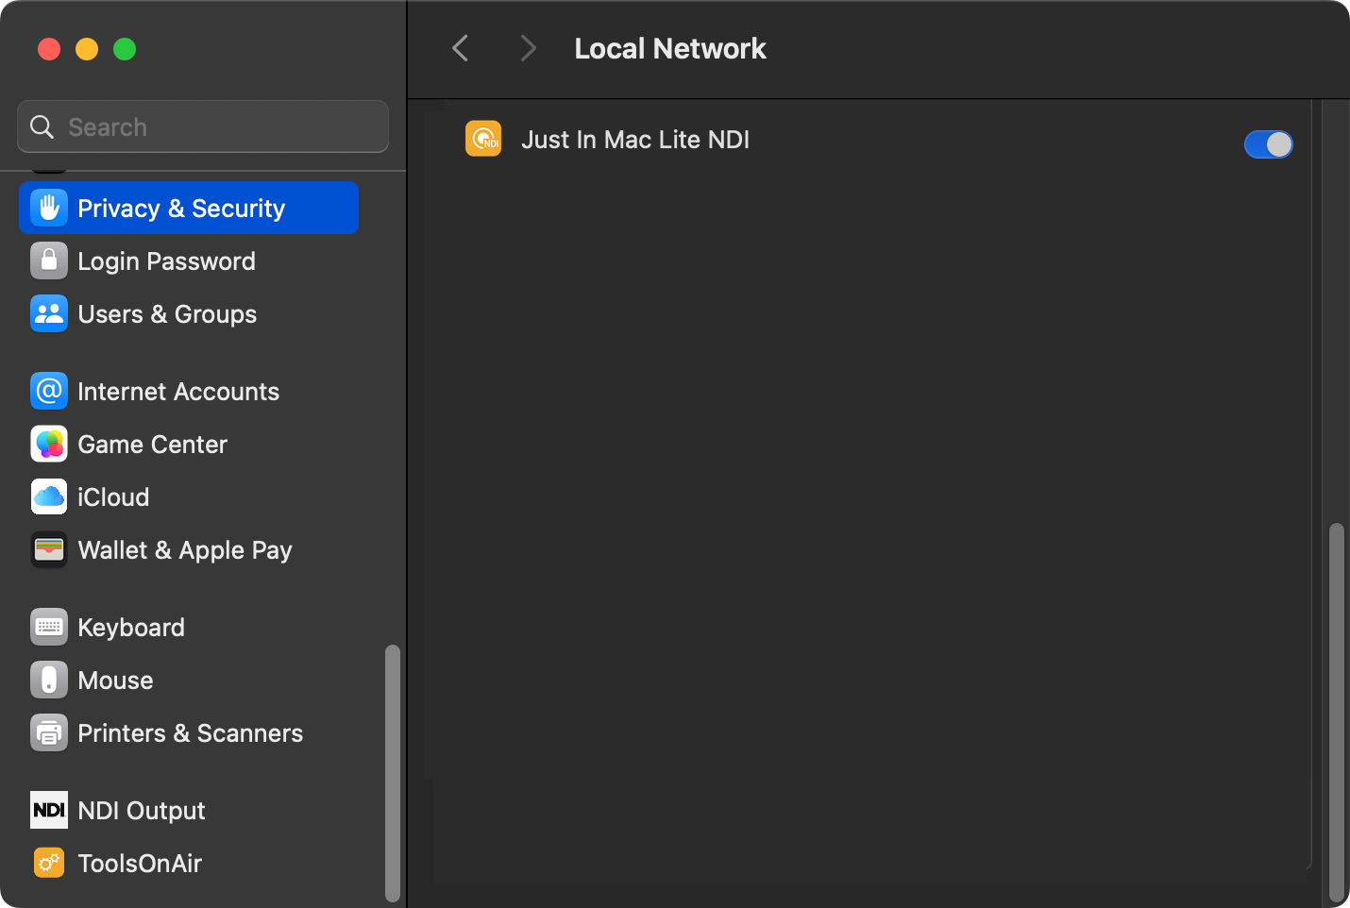Open Login Password settings
The width and height of the screenshot is (1350, 908).
coord(189,261)
